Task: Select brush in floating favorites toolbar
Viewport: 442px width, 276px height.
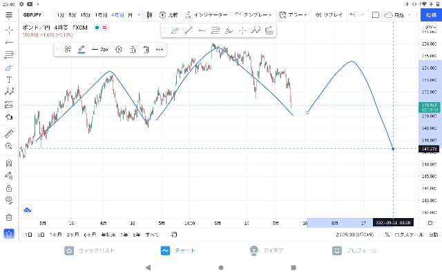Action: coord(175,30)
